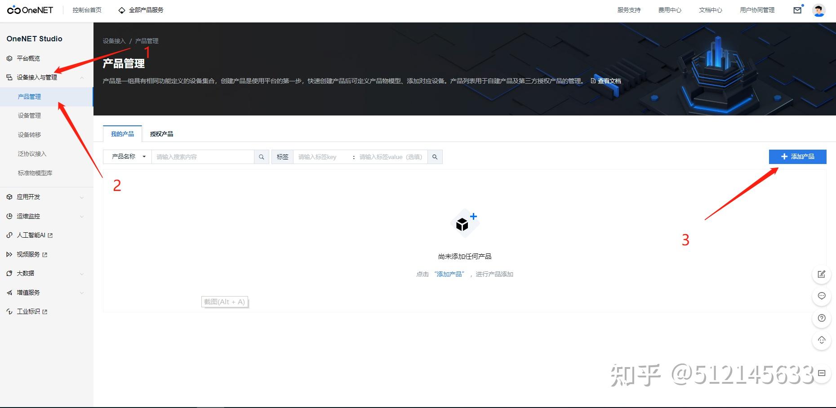Expand the 大数据 section chevron
836x408 pixels.
pos(82,274)
